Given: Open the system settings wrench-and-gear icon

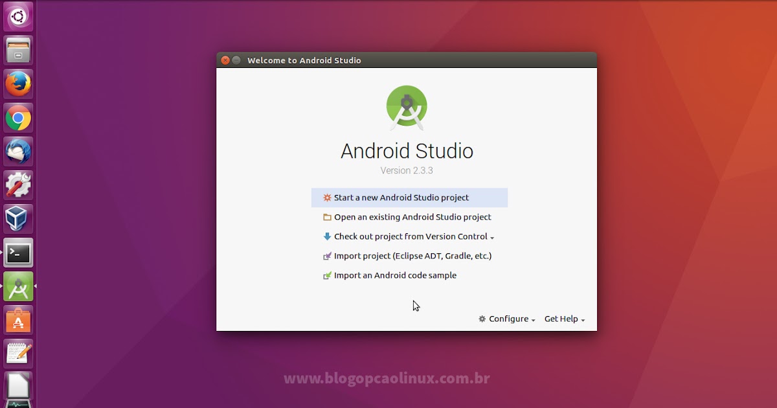Looking at the screenshot, I should [18, 185].
